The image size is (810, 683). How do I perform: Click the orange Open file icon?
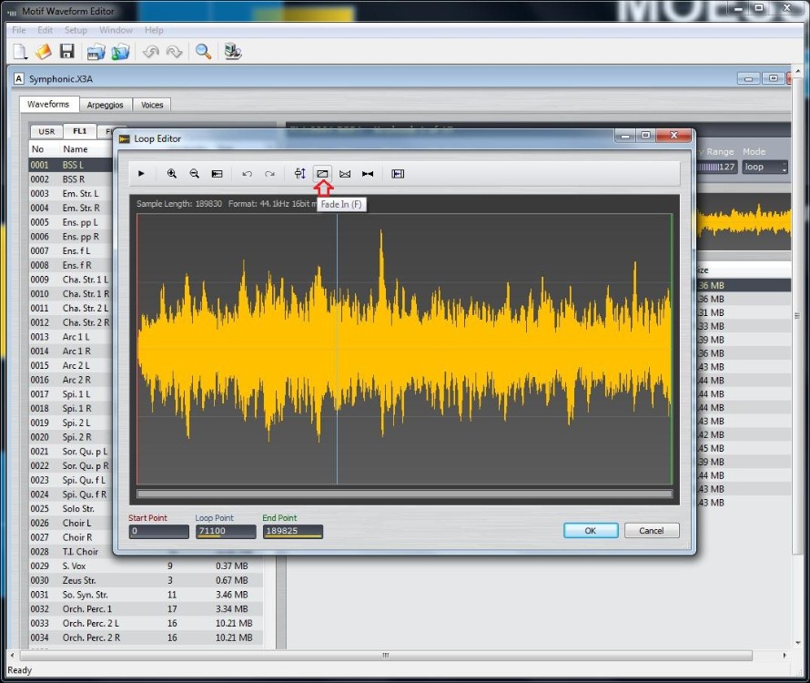click(x=44, y=52)
